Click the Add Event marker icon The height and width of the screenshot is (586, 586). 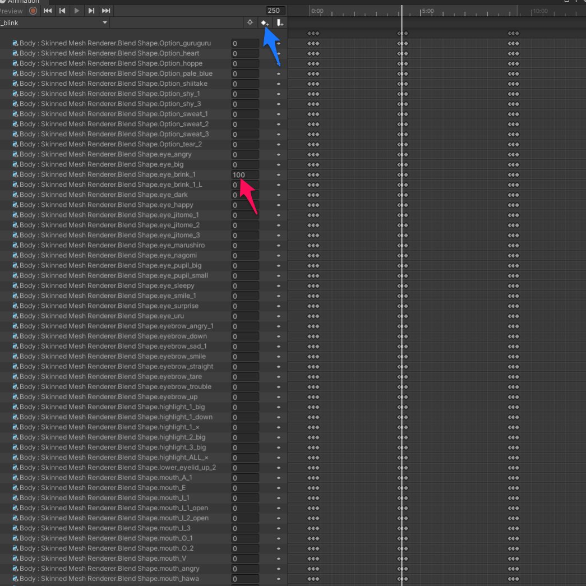pos(280,23)
